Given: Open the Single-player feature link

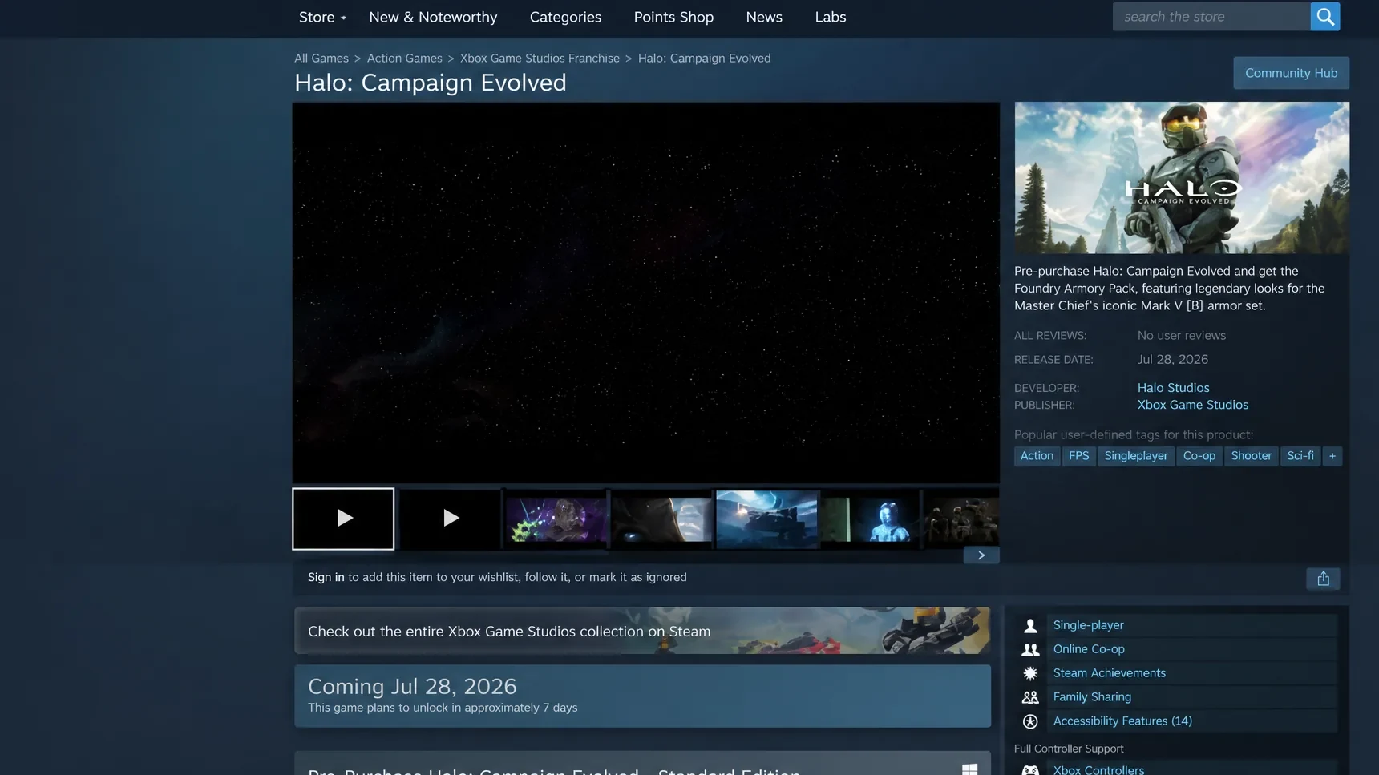Looking at the screenshot, I should pyautogui.click(x=1088, y=625).
